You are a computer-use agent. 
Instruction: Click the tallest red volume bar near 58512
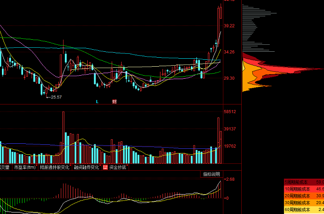63,137
